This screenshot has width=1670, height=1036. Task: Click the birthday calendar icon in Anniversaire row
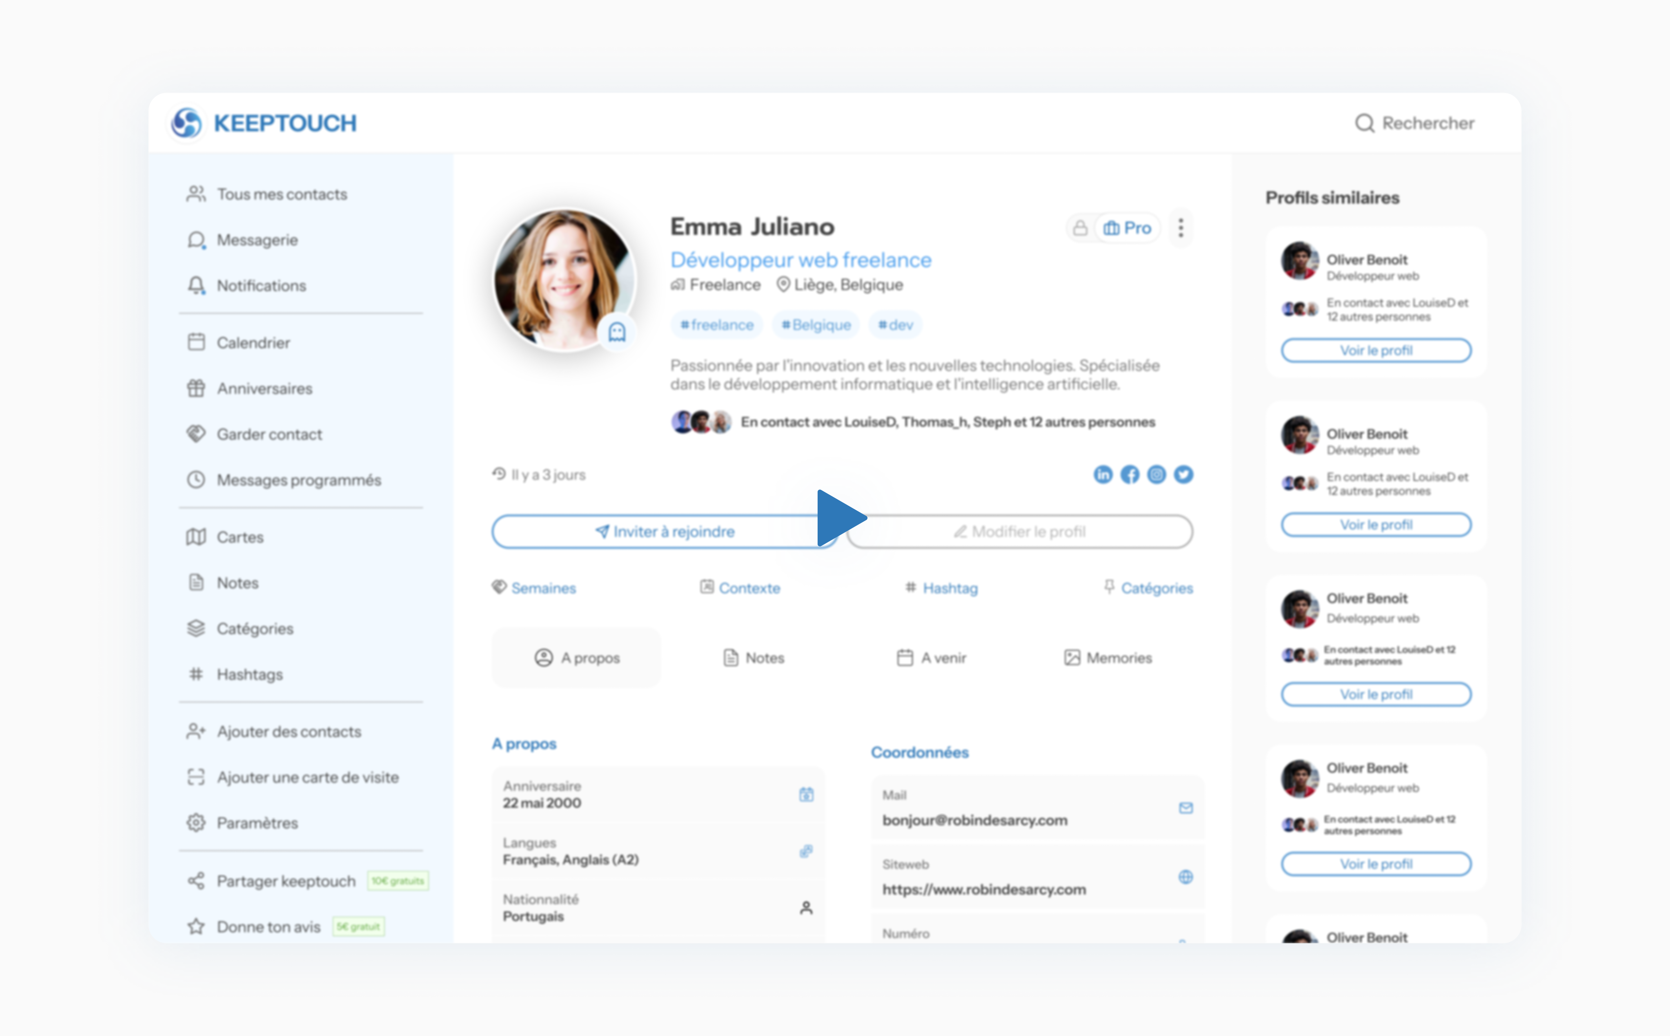click(806, 794)
